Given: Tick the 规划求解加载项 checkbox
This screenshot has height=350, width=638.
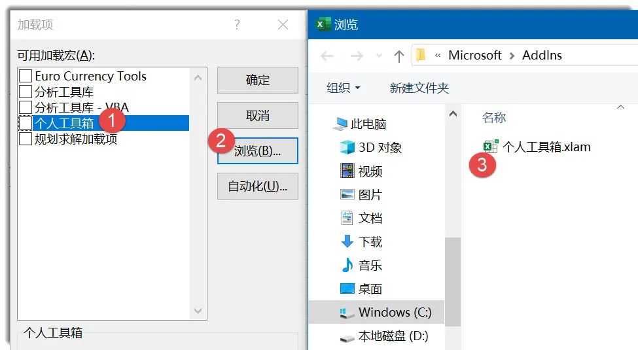Looking at the screenshot, I should click(x=26, y=139).
